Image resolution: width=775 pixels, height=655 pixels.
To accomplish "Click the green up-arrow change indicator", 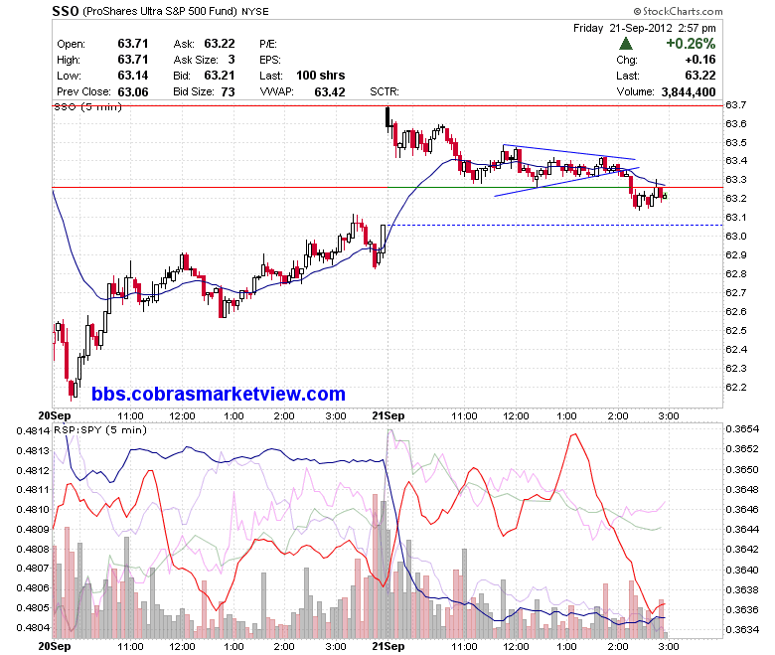I will click(x=626, y=44).
